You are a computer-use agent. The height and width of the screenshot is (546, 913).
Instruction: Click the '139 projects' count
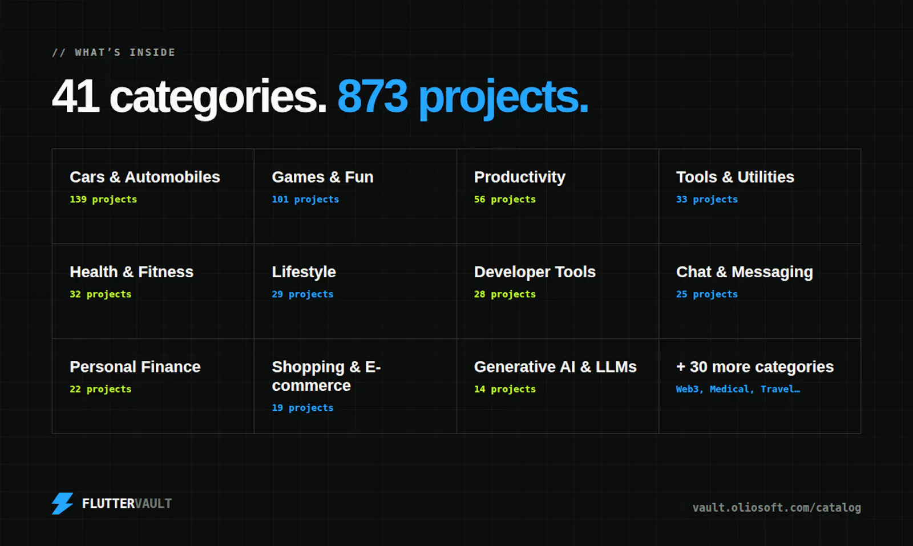pyautogui.click(x=103, y=199)
